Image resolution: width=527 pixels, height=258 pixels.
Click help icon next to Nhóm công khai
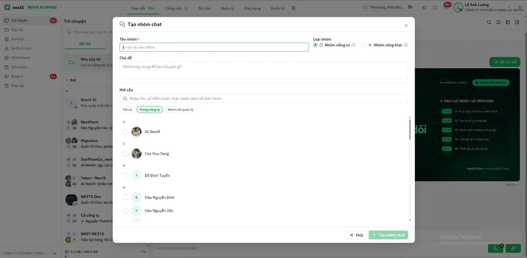406,45
